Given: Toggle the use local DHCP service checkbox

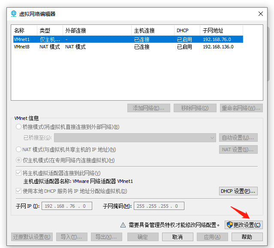Looking at the screenshot, I should (x=18, y=191).
